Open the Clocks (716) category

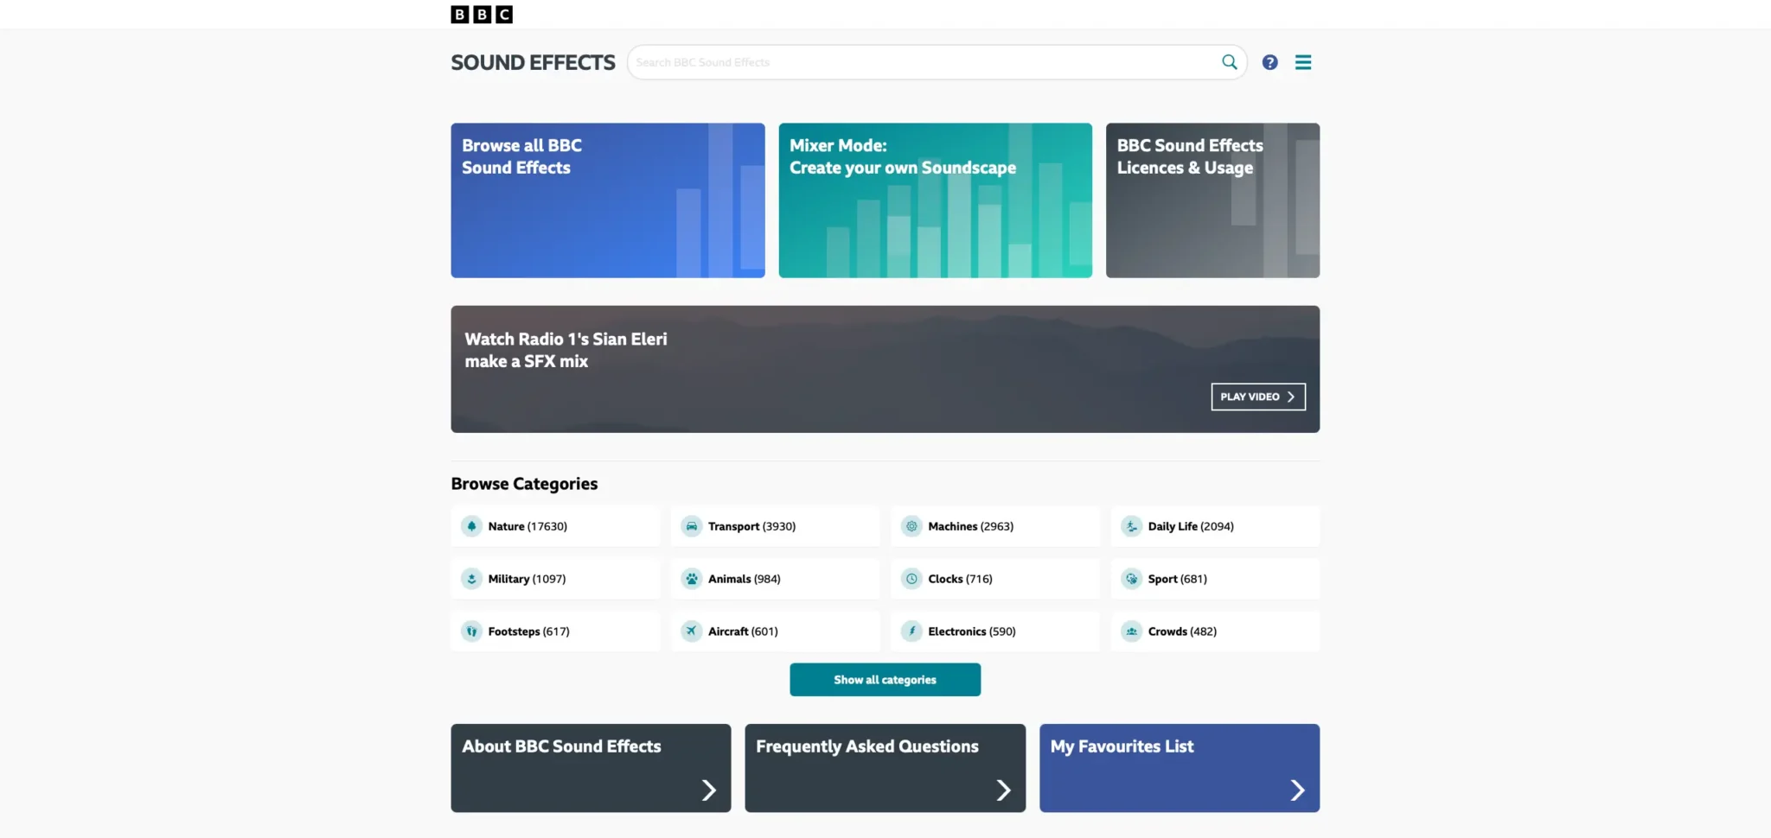pyautogui.click(x=995, y=579)
